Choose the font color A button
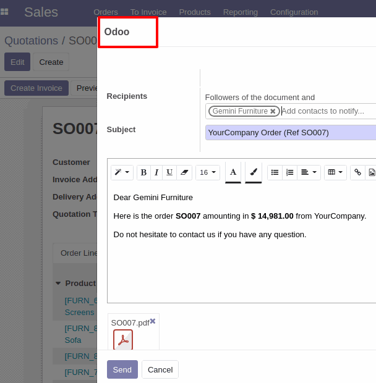This screenshot has height=383, width=376. [x=233, y=172]
